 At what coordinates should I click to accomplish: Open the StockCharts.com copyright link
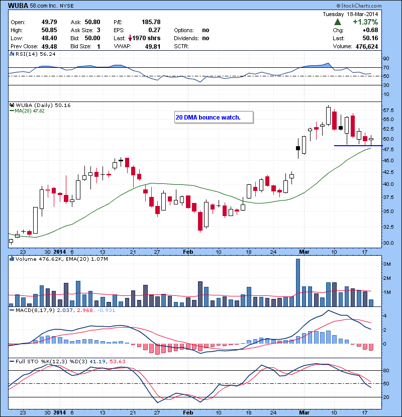pyautogui.click(x=359, y=6)
